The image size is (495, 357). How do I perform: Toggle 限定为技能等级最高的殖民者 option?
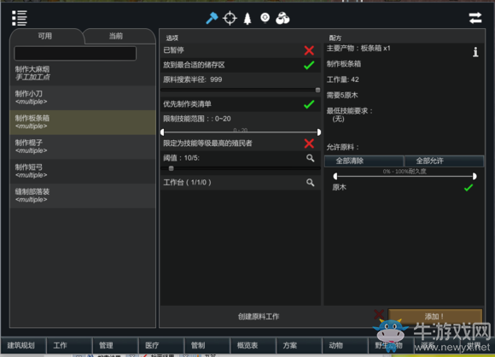pos(309,143)
